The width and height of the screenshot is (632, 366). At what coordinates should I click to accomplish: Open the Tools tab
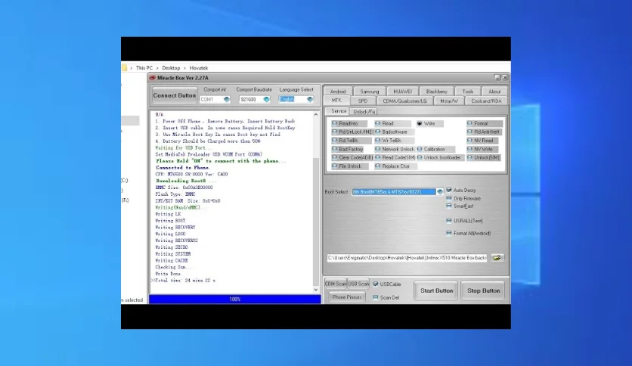468,91
